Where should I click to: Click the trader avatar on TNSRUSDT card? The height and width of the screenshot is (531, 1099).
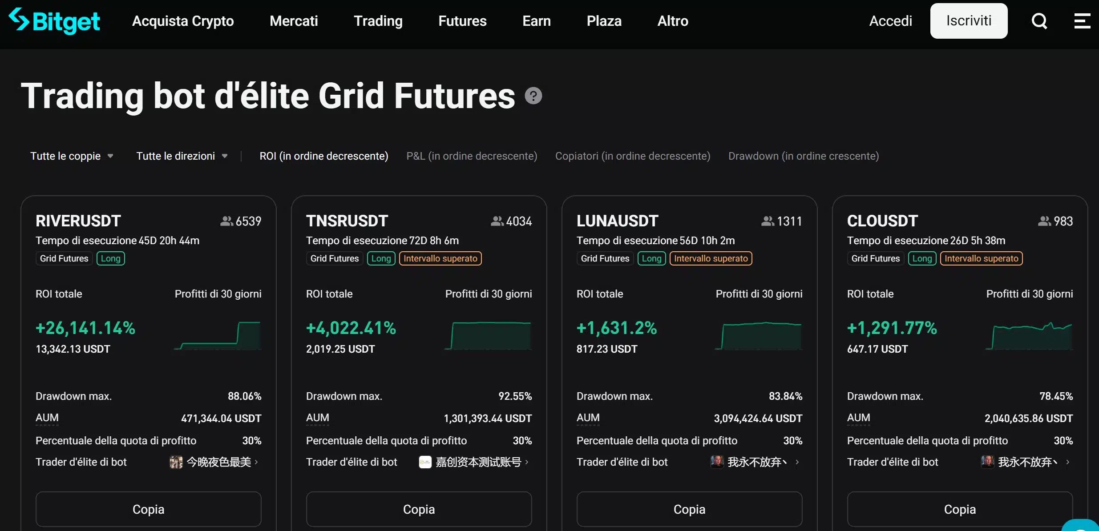pos(425,462)
